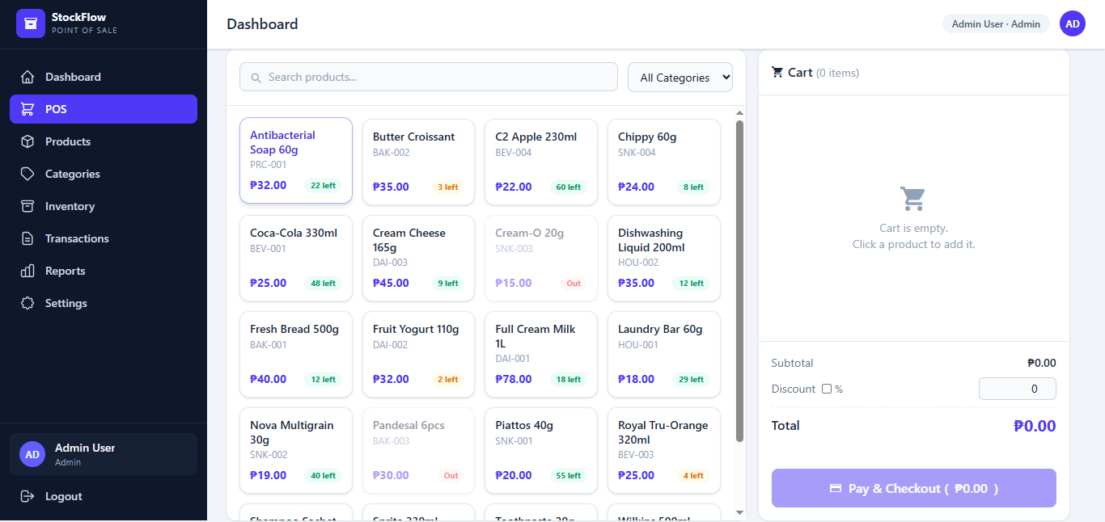Add Fruit Yogurt 110g to cart
Viewport: 1105px width, 522px height.
(418, 354)
